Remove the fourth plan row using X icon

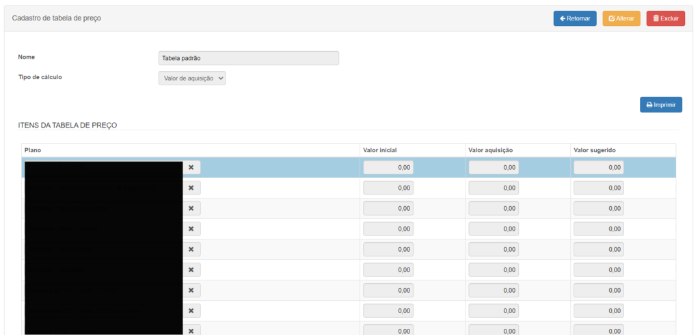tap(191, 229)
